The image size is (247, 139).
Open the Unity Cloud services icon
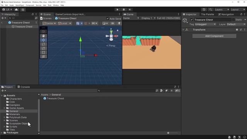pos(16,10)
